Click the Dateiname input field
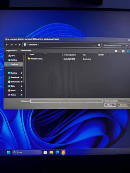The image size is (130, 173). [66, 101]
